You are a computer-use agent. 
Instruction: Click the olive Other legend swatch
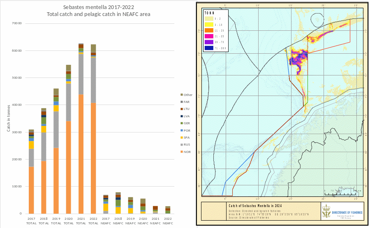coord(182,95)
